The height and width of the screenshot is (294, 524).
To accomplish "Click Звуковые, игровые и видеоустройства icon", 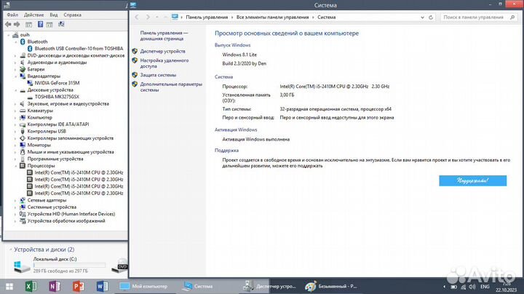I will click(23, 104).
